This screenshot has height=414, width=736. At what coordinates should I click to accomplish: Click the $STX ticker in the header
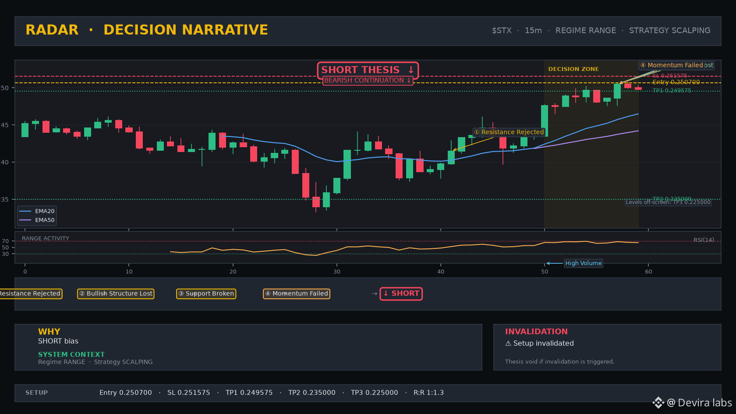[502, 31]
